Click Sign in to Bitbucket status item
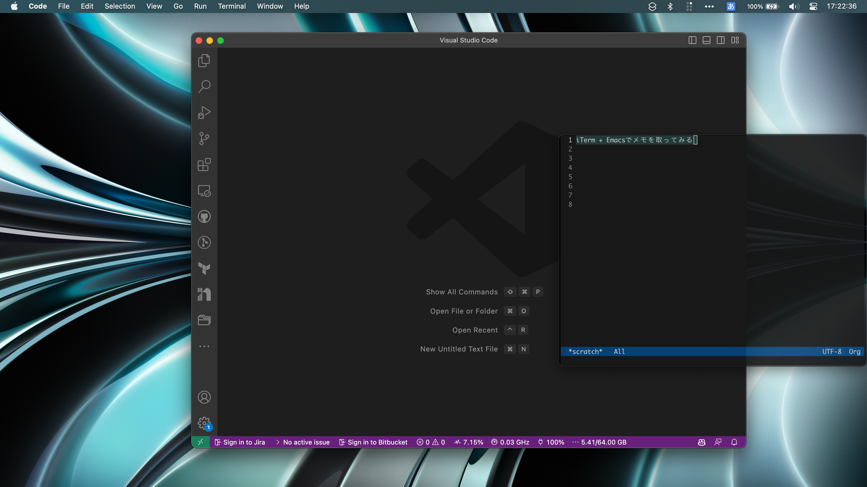The height and width of the screenshot is (487, 867). (373, 442)
